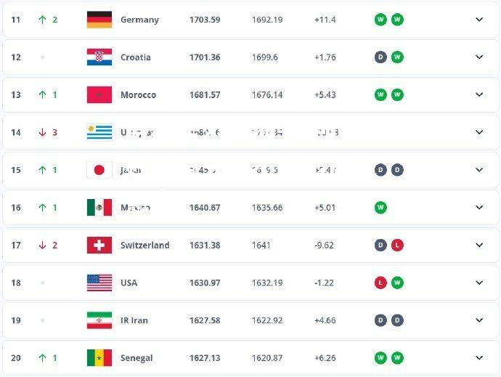501x377 pixels.
Task: Open the Croatia team name link
Action: coord(136,57)
